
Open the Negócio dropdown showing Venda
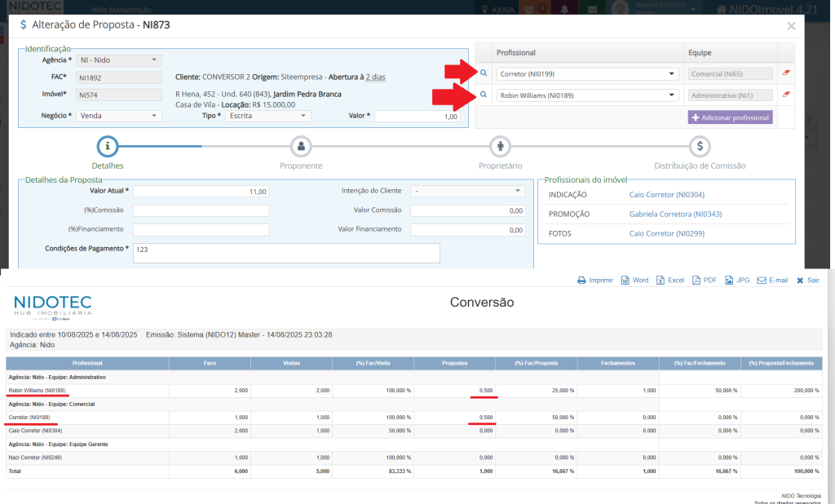(x=119, y=116)
